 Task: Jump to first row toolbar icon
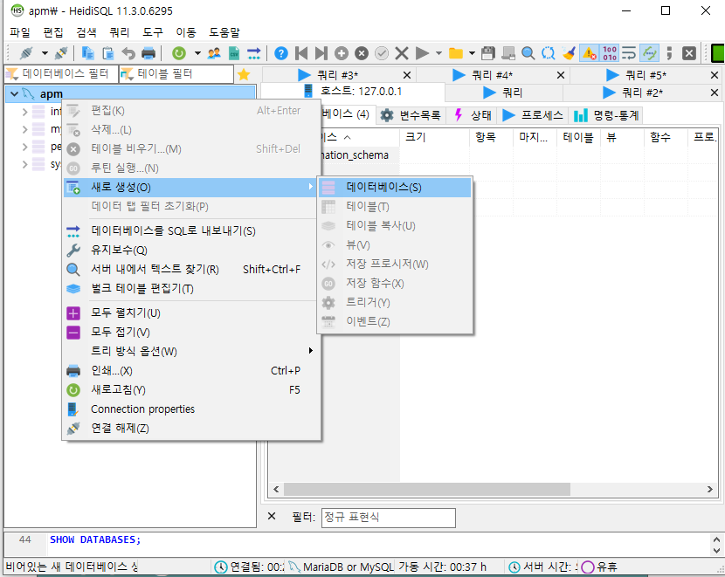[x=301, y=53]
